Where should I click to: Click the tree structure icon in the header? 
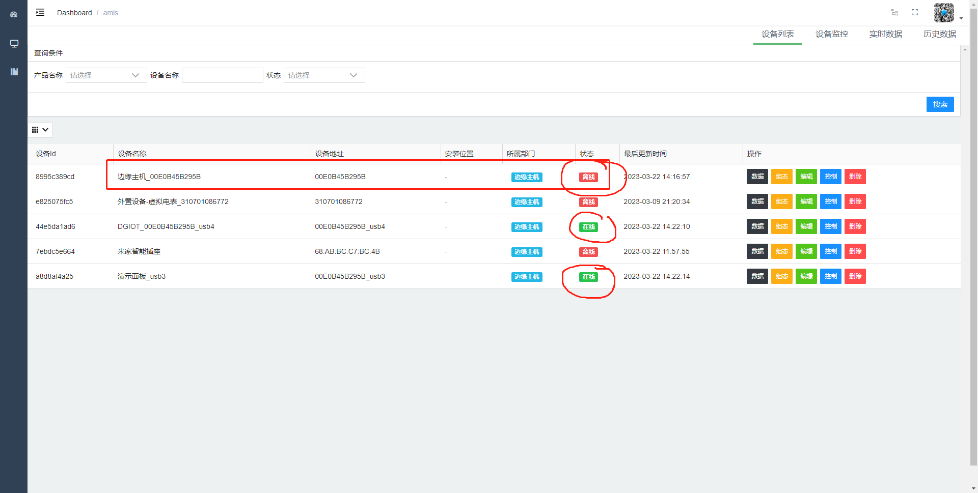tap(894, 12)
